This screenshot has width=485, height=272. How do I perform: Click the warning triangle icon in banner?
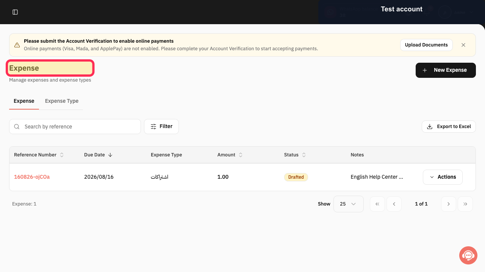click(x=17, y=45)
